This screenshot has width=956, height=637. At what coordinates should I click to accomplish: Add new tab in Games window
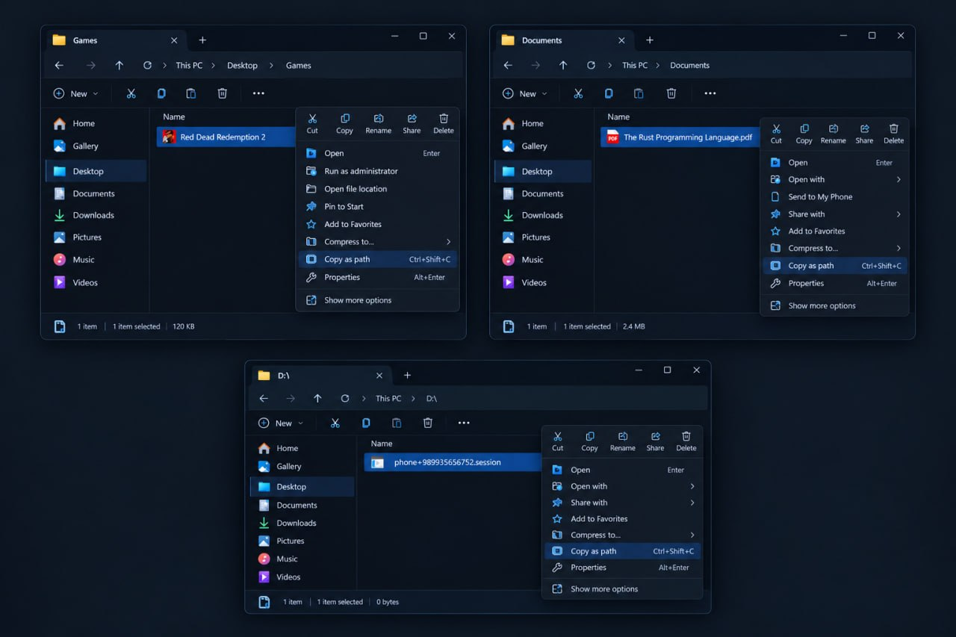point(202,40)
